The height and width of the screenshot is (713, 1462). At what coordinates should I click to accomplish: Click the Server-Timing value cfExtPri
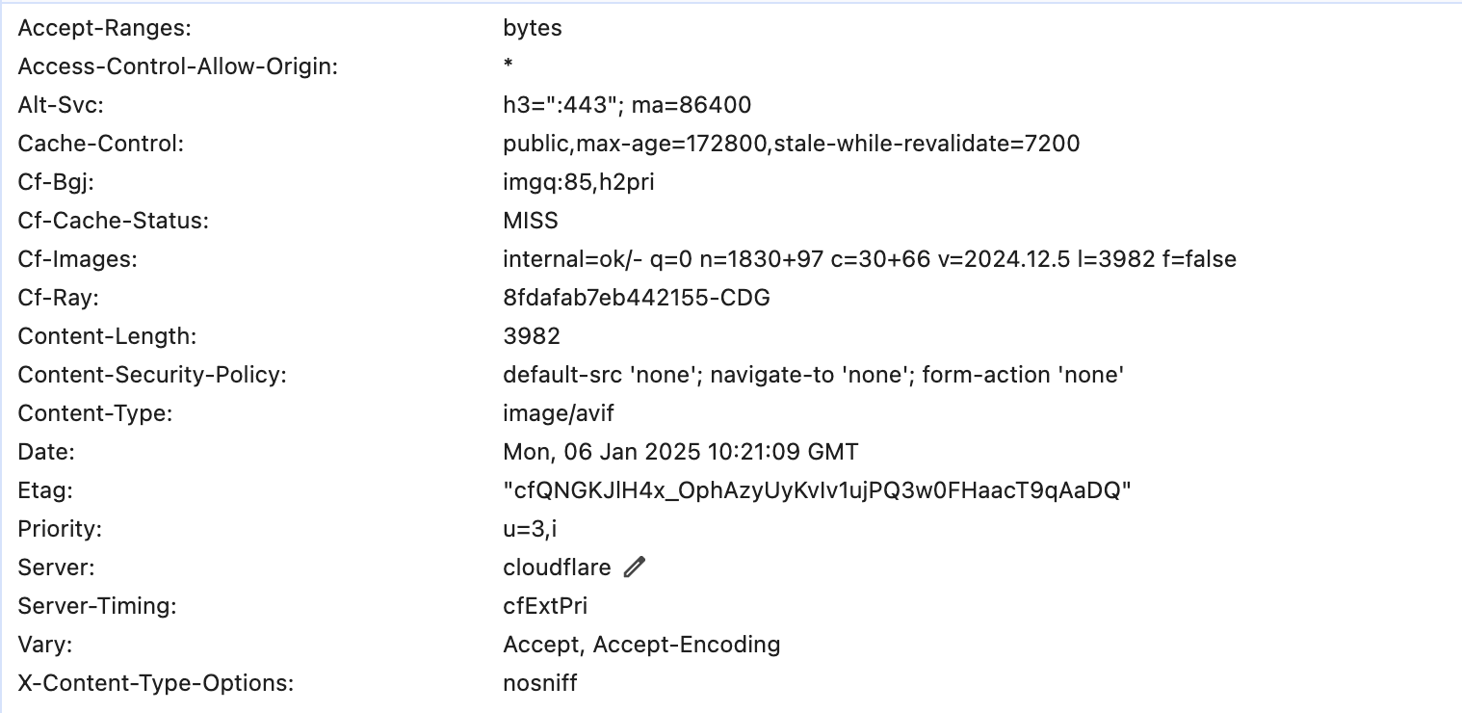coord(545,606)
